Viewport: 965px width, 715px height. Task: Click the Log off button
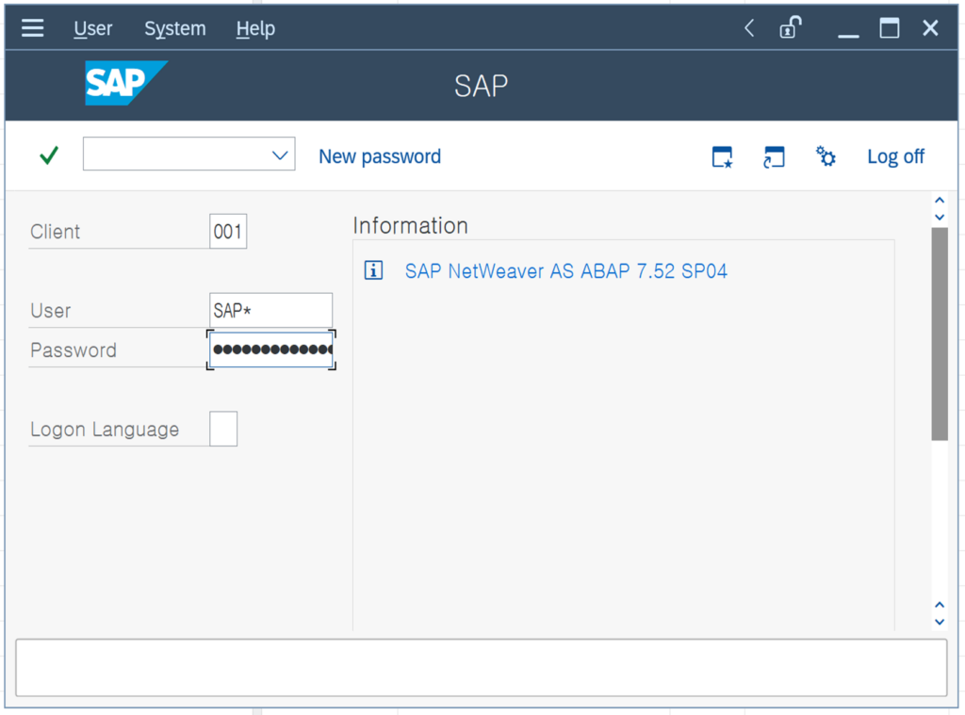895,156
